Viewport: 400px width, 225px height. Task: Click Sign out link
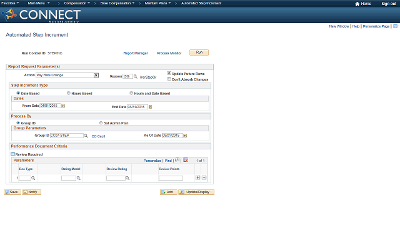[x=389, y=4]
